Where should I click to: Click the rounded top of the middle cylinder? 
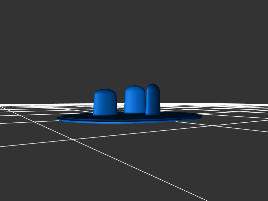pos(135,88)
